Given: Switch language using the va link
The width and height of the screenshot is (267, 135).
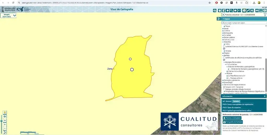Looking at the screenshot, I should (263, 7).
